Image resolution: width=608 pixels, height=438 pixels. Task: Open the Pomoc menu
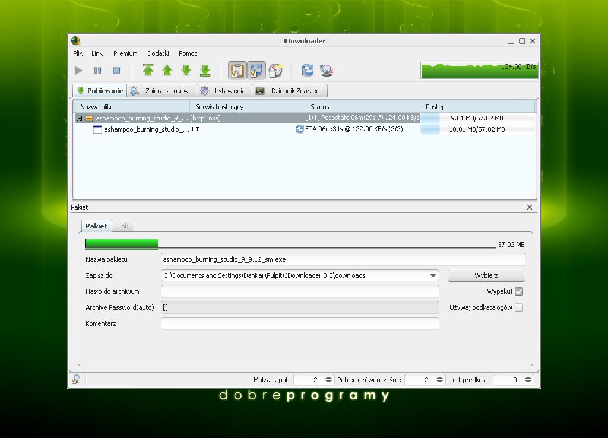188,53
